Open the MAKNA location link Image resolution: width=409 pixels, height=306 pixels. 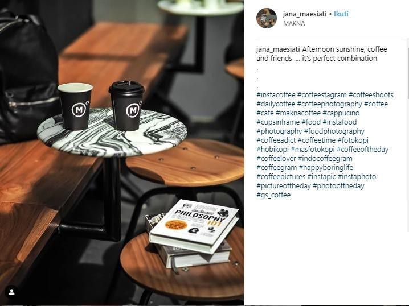tap(294, 23)
